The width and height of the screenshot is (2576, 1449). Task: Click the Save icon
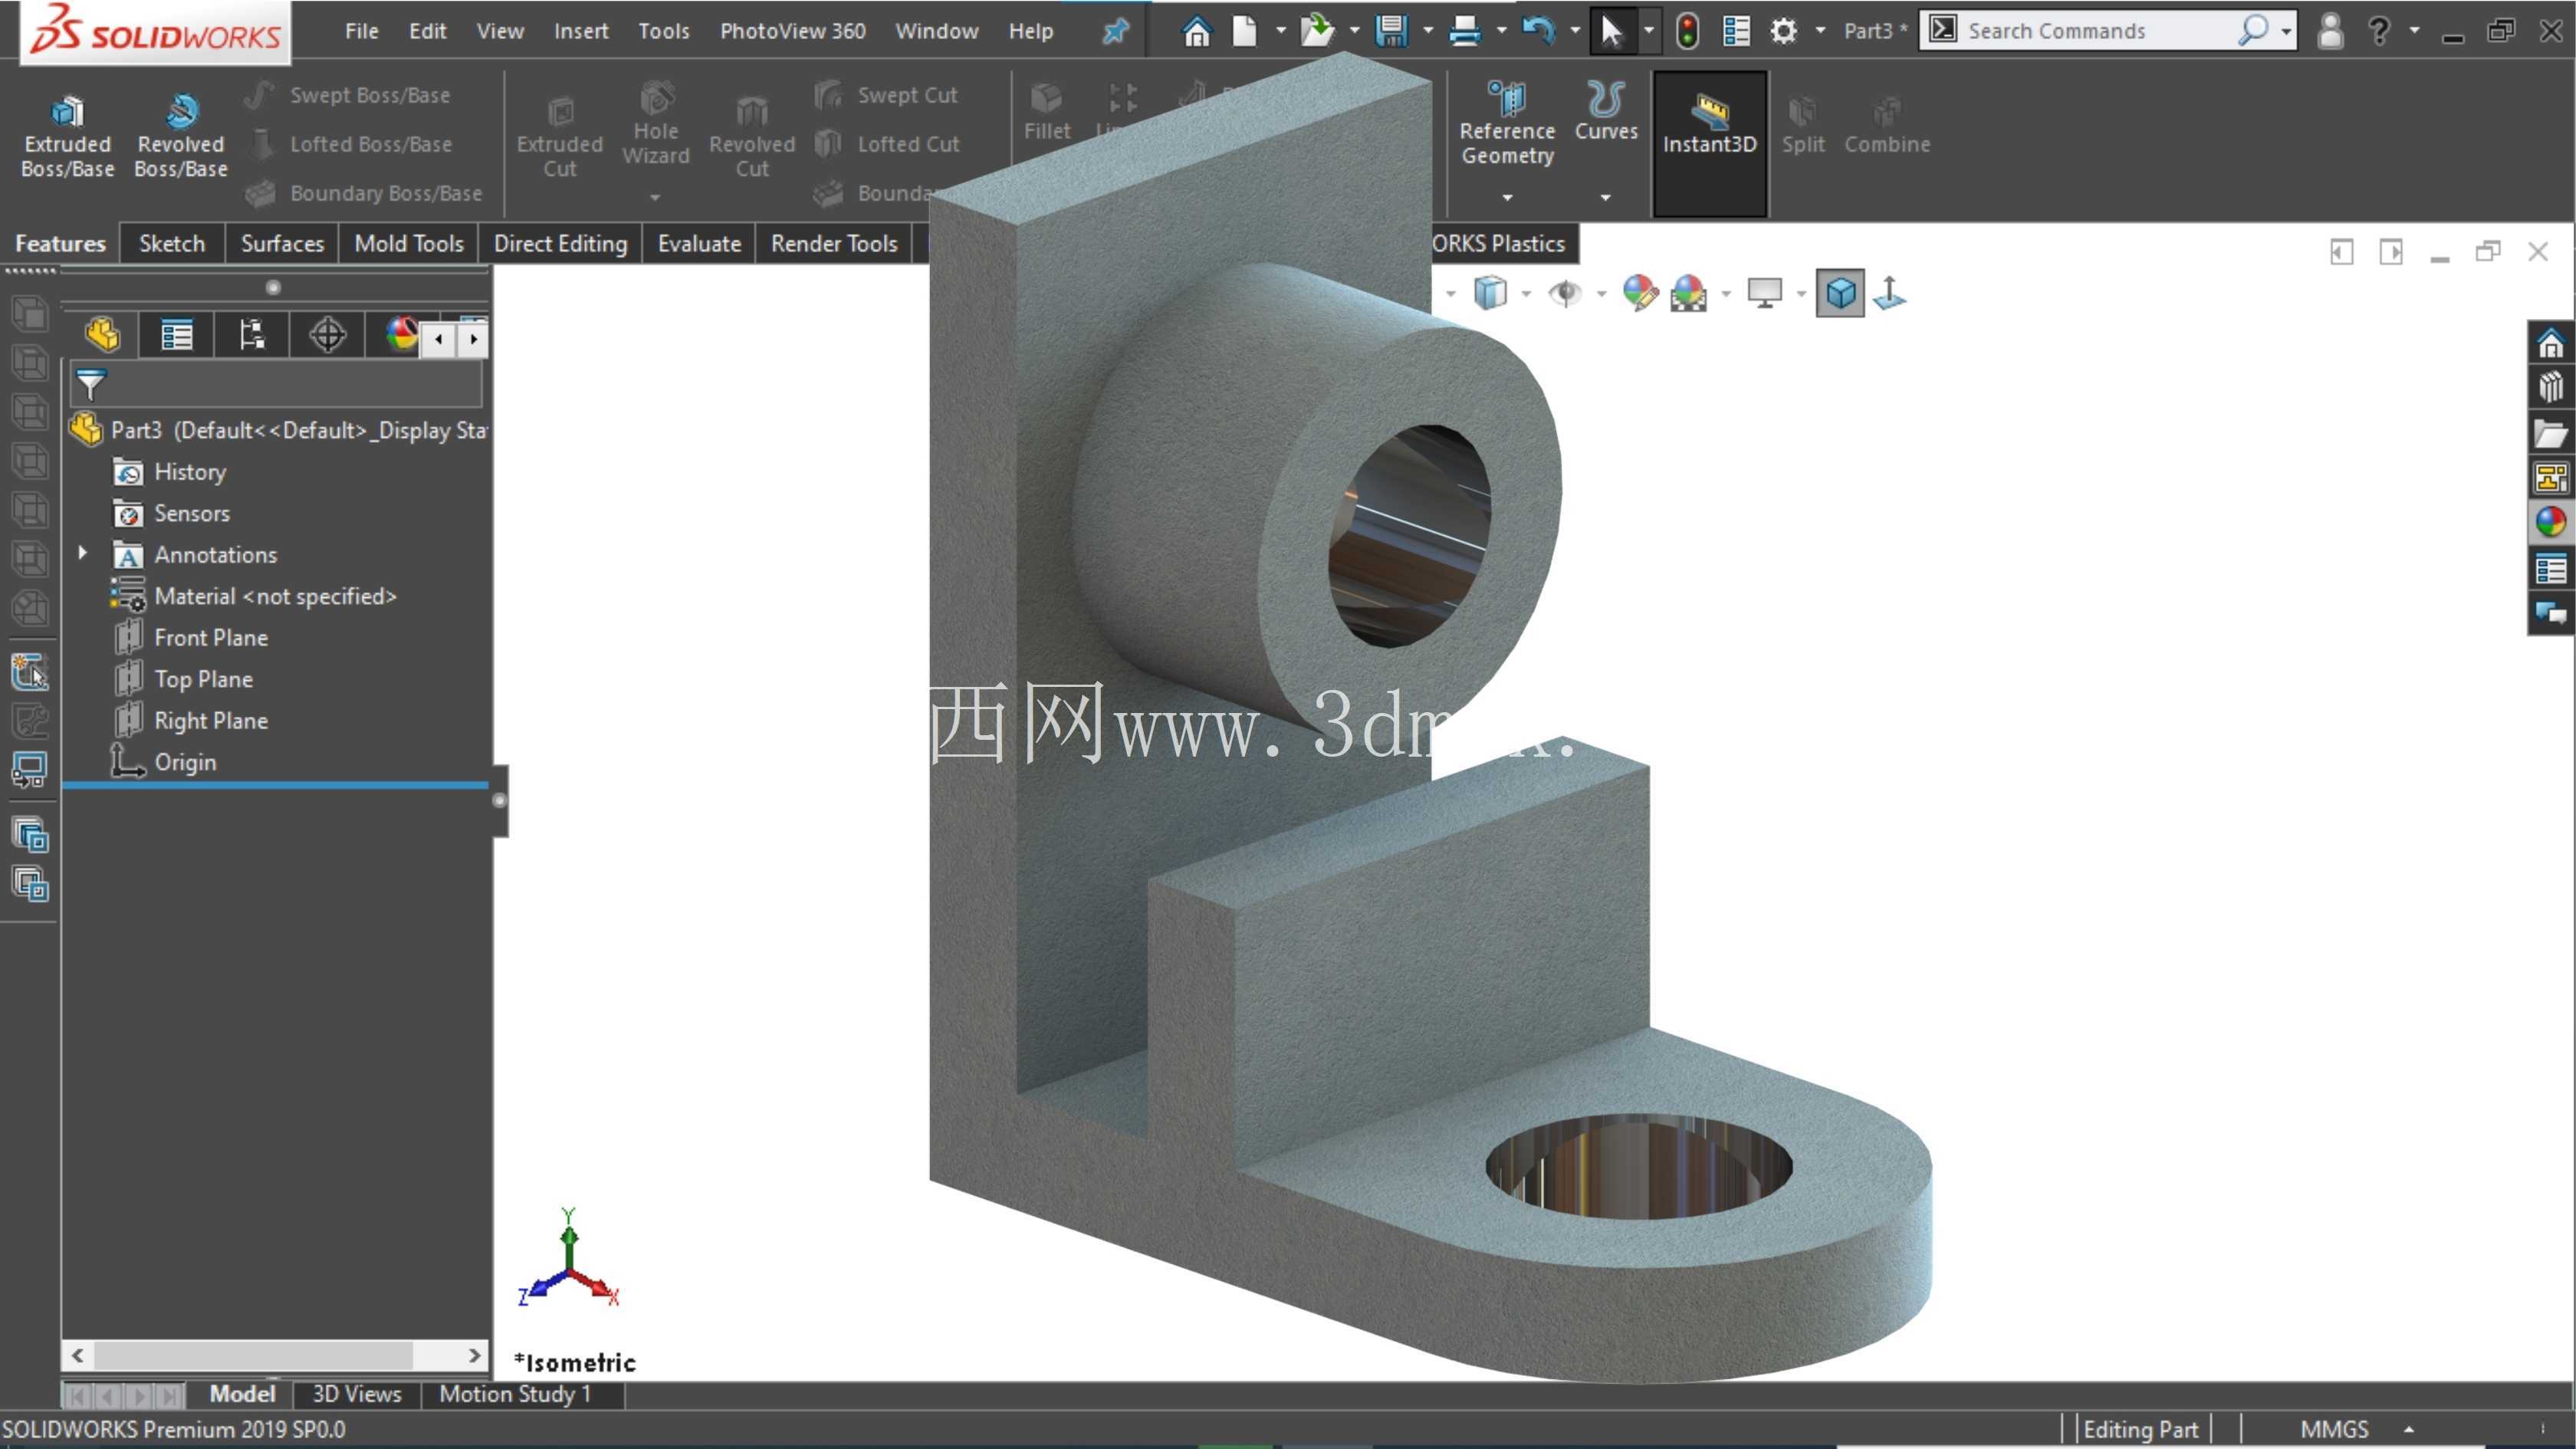pyautogui.click(x=1391, y=31)
